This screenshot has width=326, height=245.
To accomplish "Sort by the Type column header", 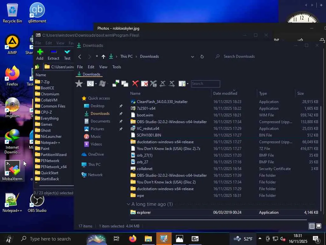I will [263, 93].
